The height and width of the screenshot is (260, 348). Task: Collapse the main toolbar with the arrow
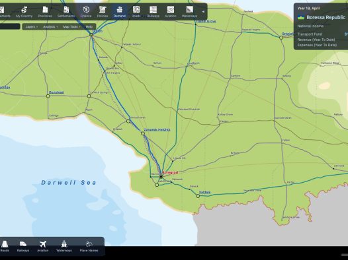pos(203,11)
